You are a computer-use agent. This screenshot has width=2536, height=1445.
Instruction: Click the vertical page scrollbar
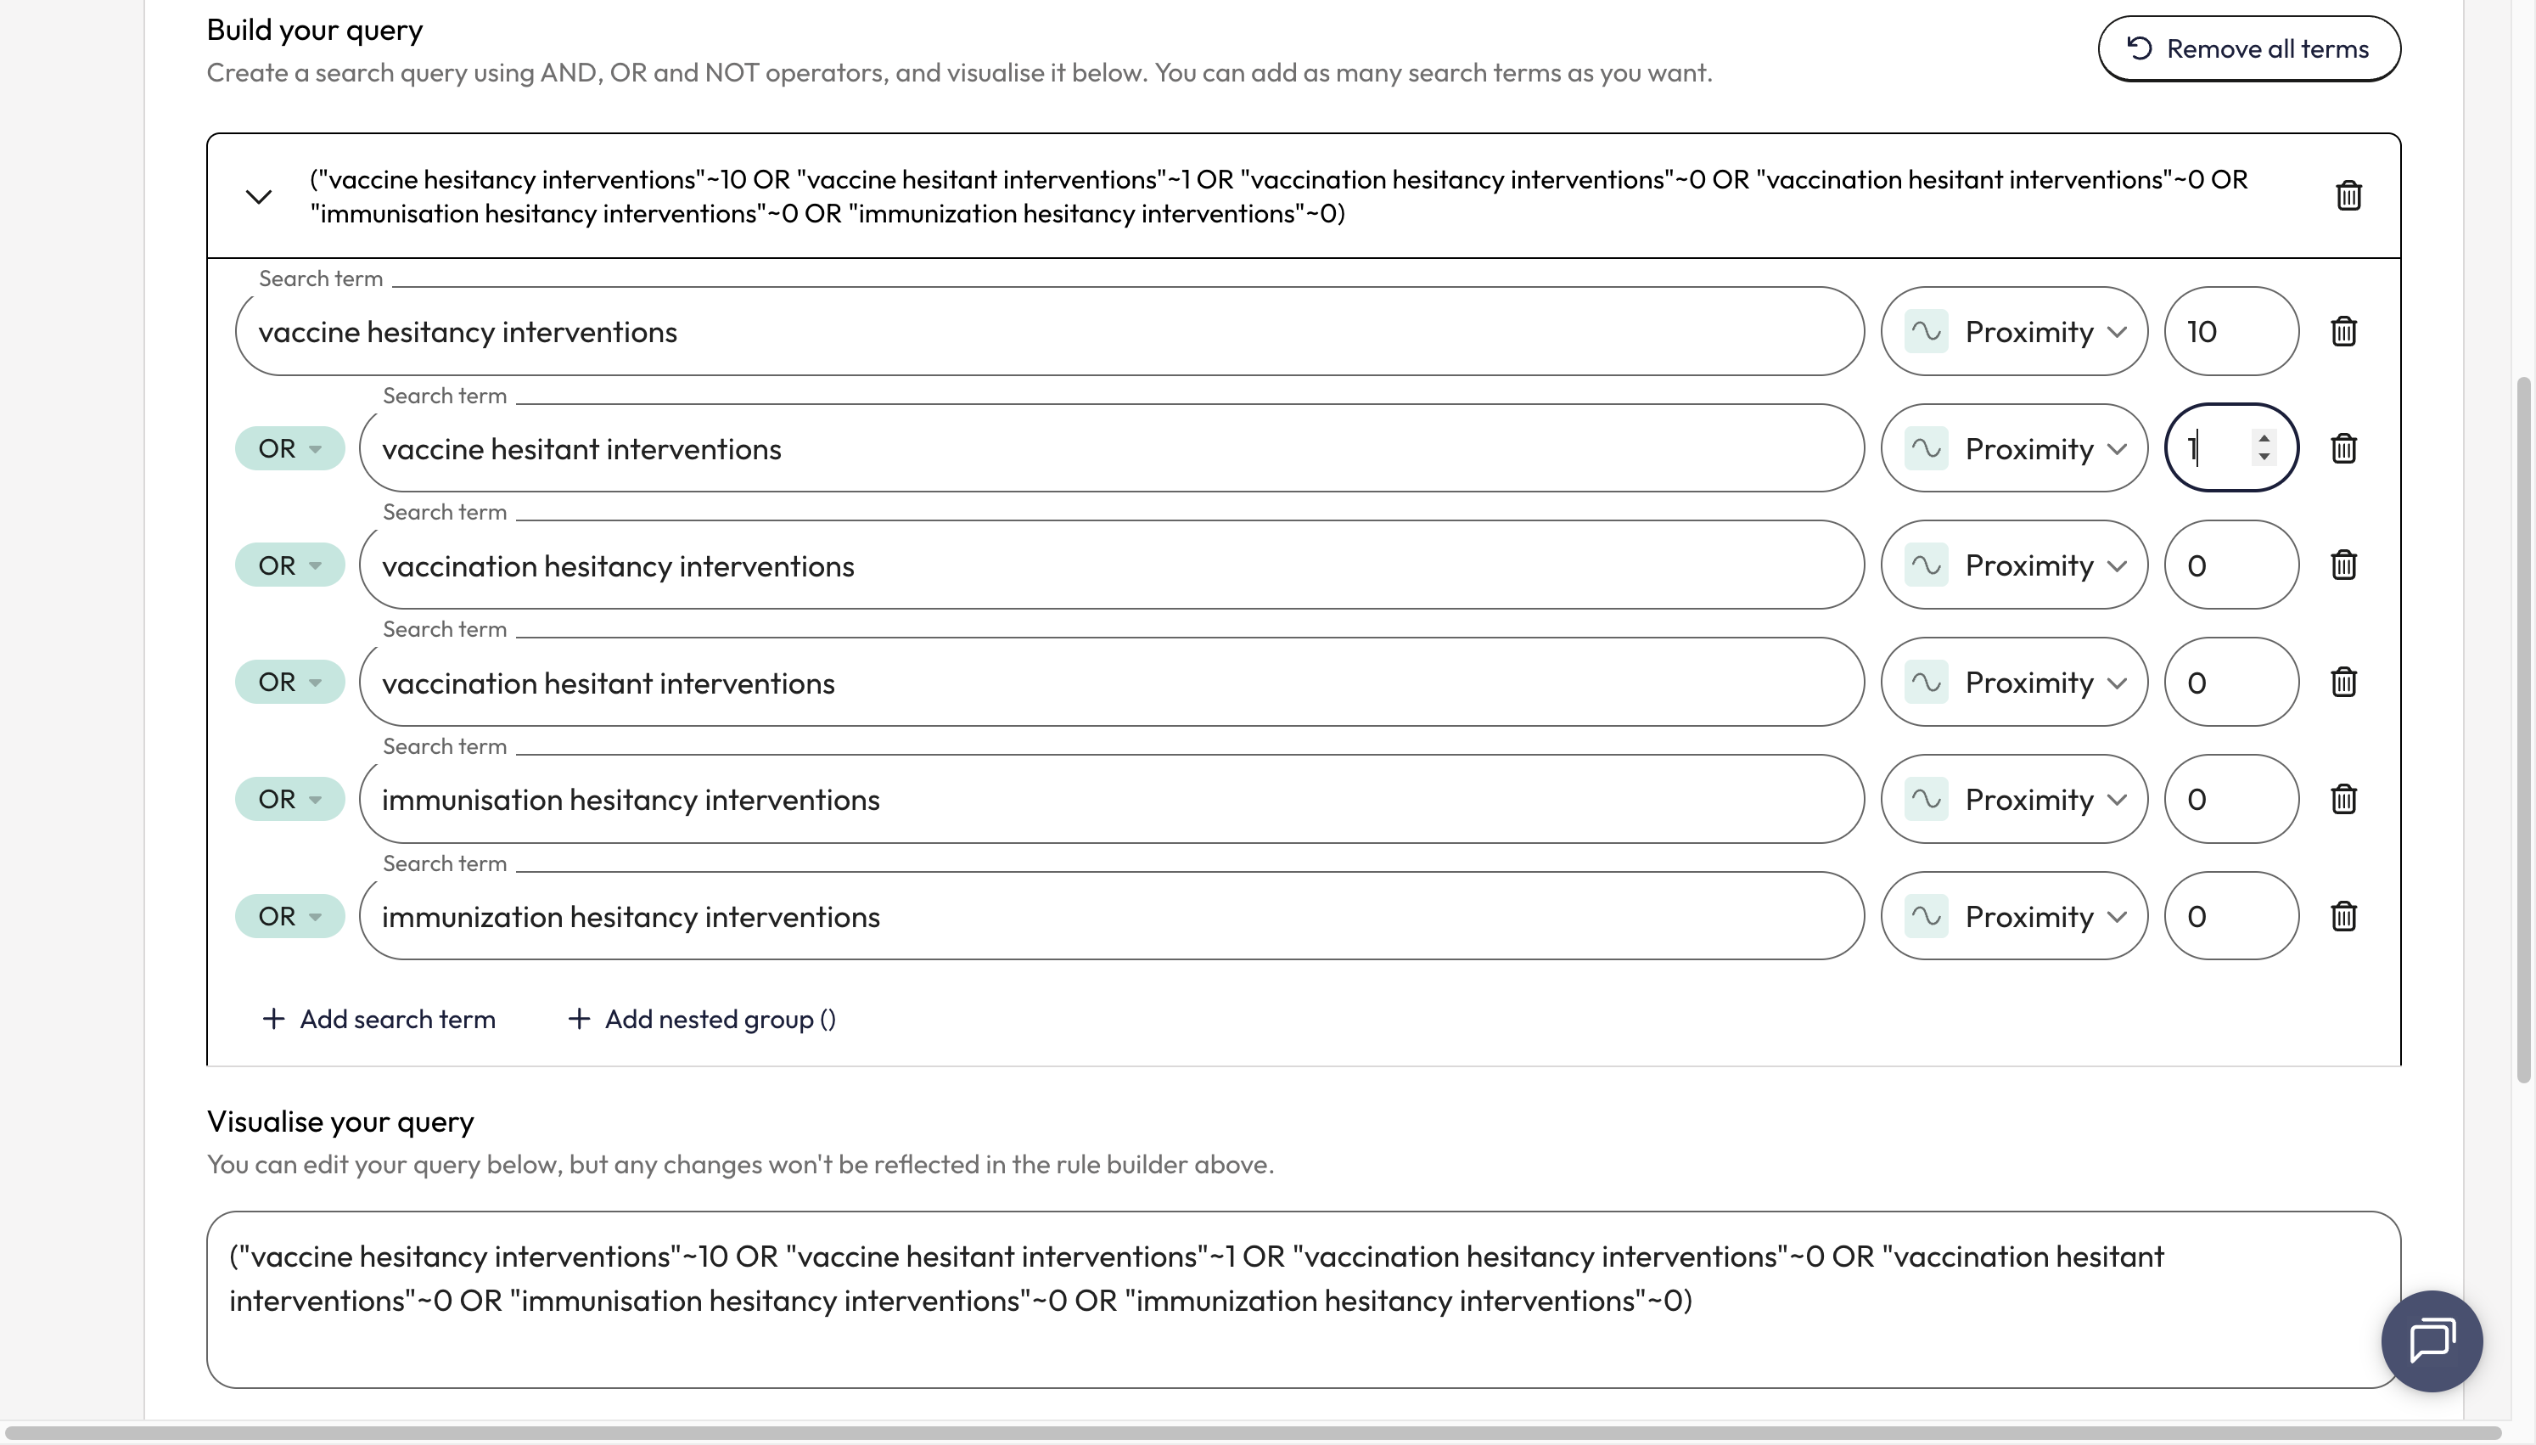coord(2523,729)
